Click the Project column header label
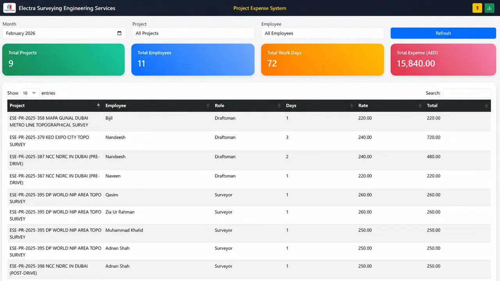Screen dimensions: 500x281 pos(17,106)
